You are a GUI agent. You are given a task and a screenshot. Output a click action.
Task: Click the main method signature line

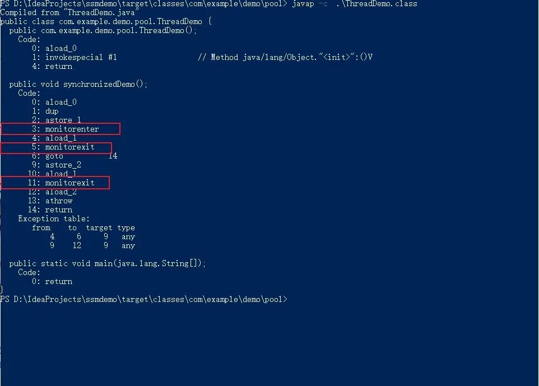107,264
